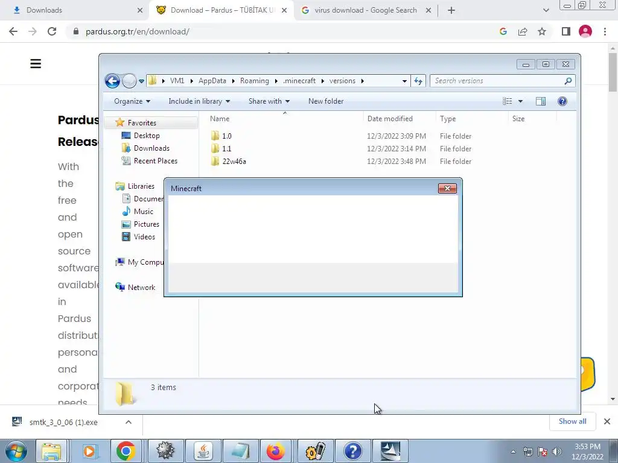618x463 pixels.
Task: Bookmark this page with star icon
Action: pos(542,31)
